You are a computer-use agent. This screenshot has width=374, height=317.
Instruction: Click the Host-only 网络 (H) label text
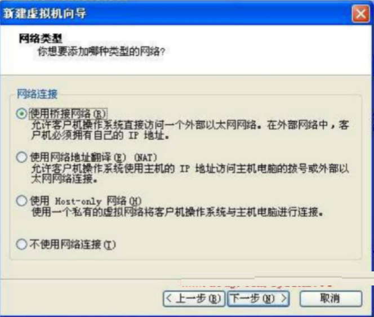(86, 201)
